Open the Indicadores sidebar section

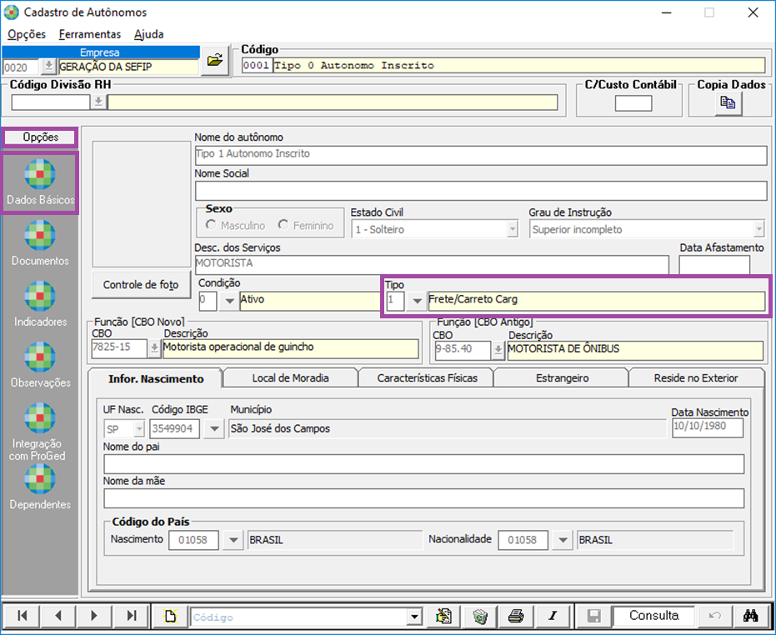click(40, 305)
